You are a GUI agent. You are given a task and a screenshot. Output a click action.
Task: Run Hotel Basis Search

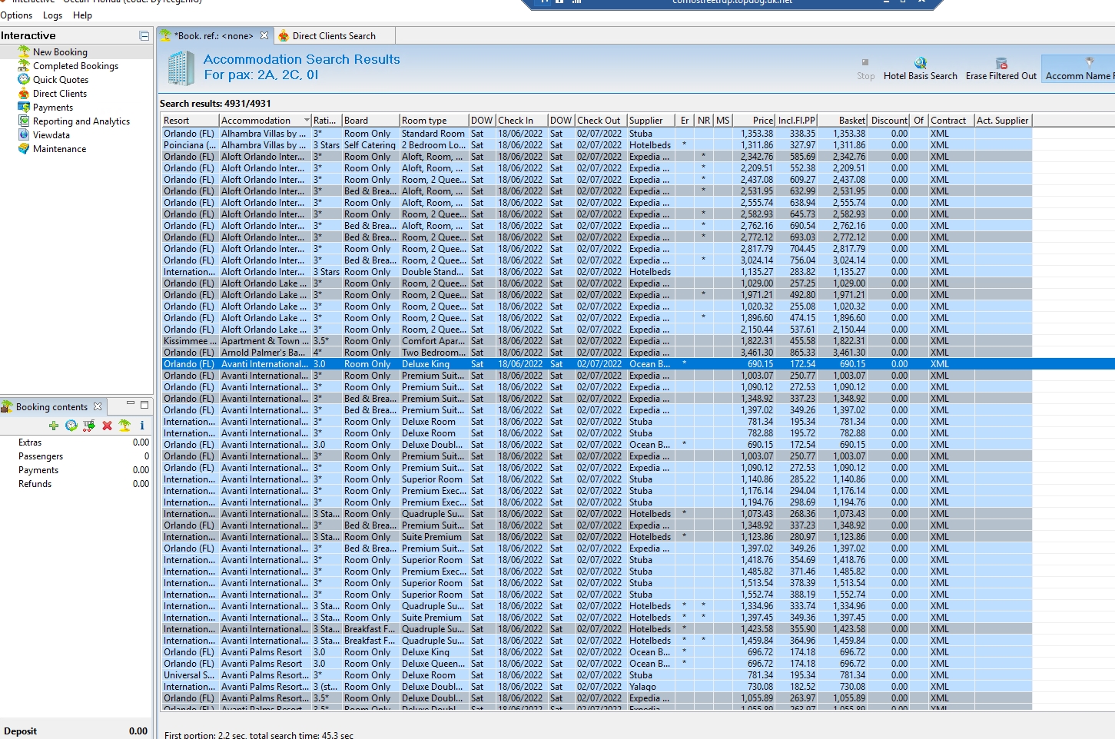[921, 68]
